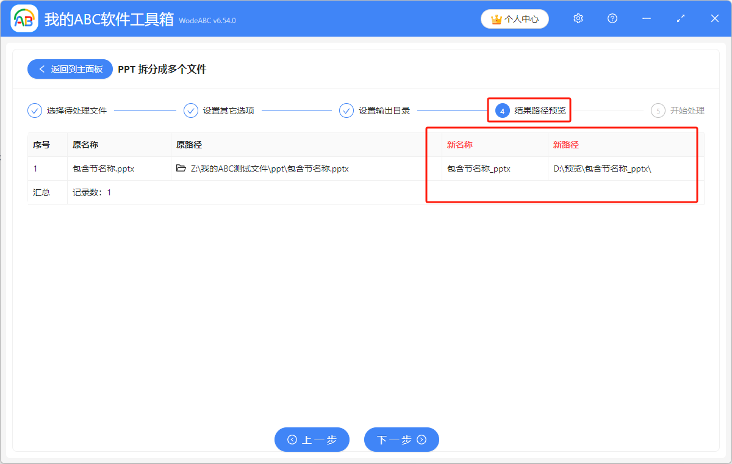Click the back arrow in 返回到主面板
The height and width of the screenshot is (464, 732).
click(41, 69)
